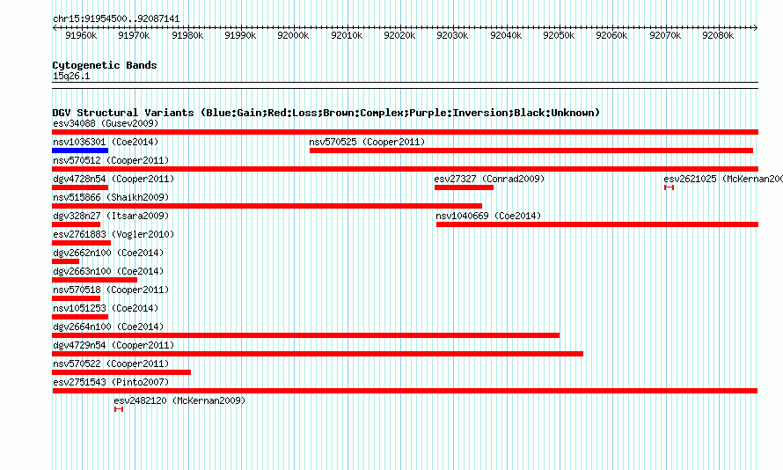Screen dimensions: 783x470
Task: Click the esv2761883 red bar
Action: point(82,243)
